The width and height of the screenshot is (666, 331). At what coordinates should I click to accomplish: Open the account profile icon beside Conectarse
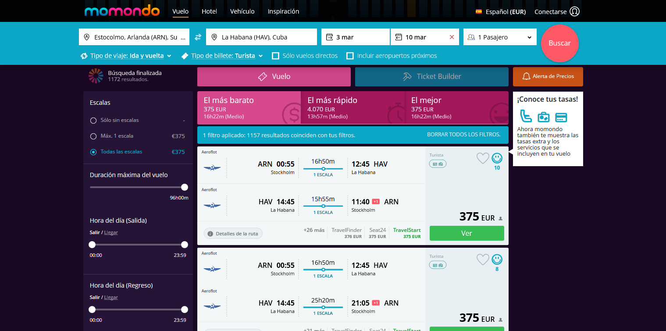574,11
